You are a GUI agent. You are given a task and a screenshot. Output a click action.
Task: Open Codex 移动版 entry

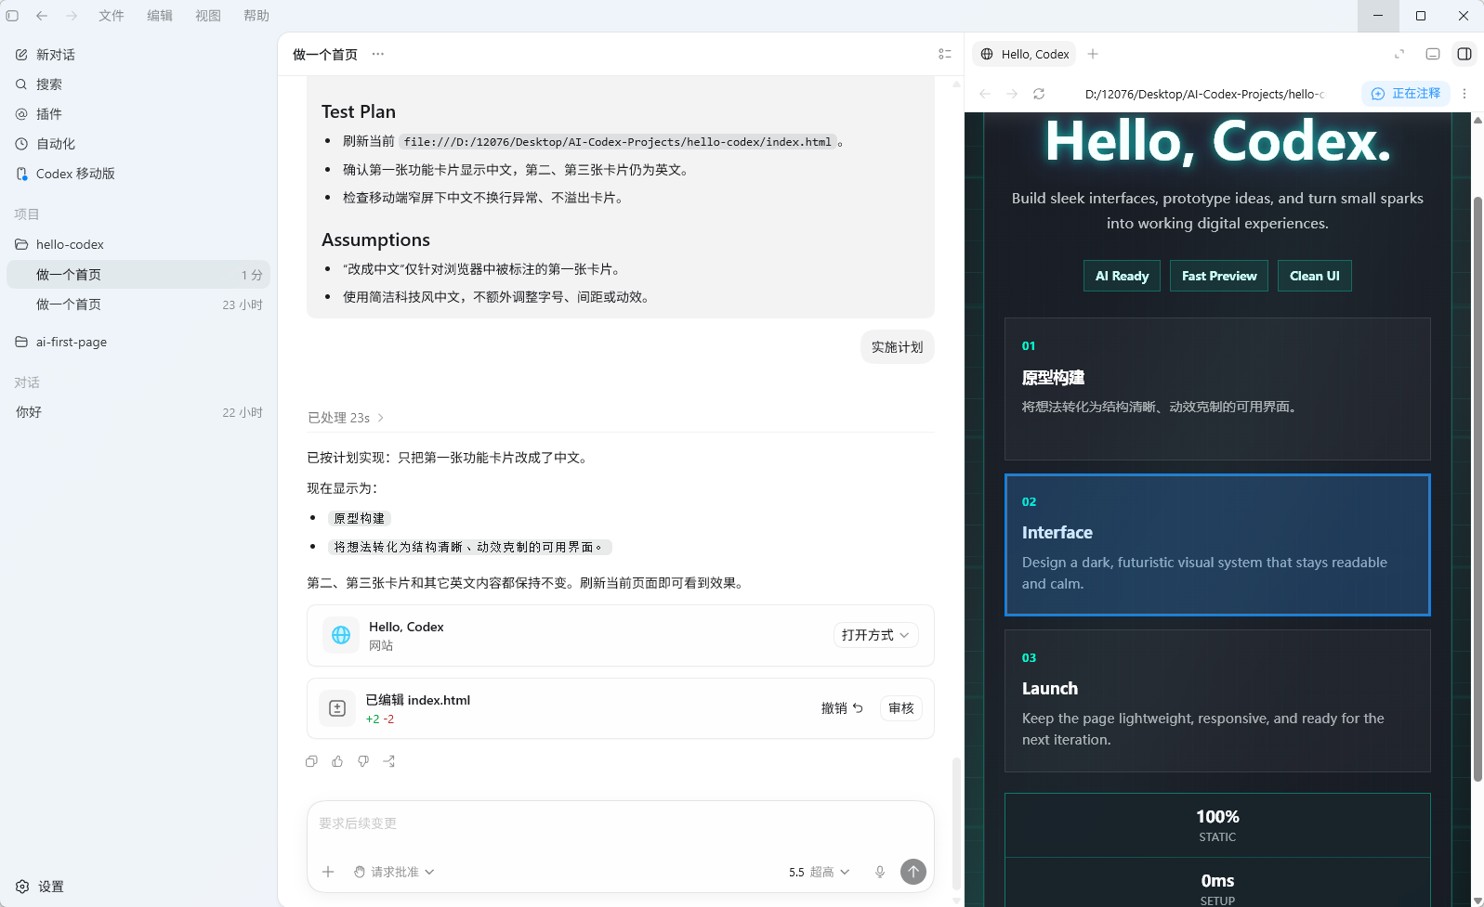[x=138, y=174]
